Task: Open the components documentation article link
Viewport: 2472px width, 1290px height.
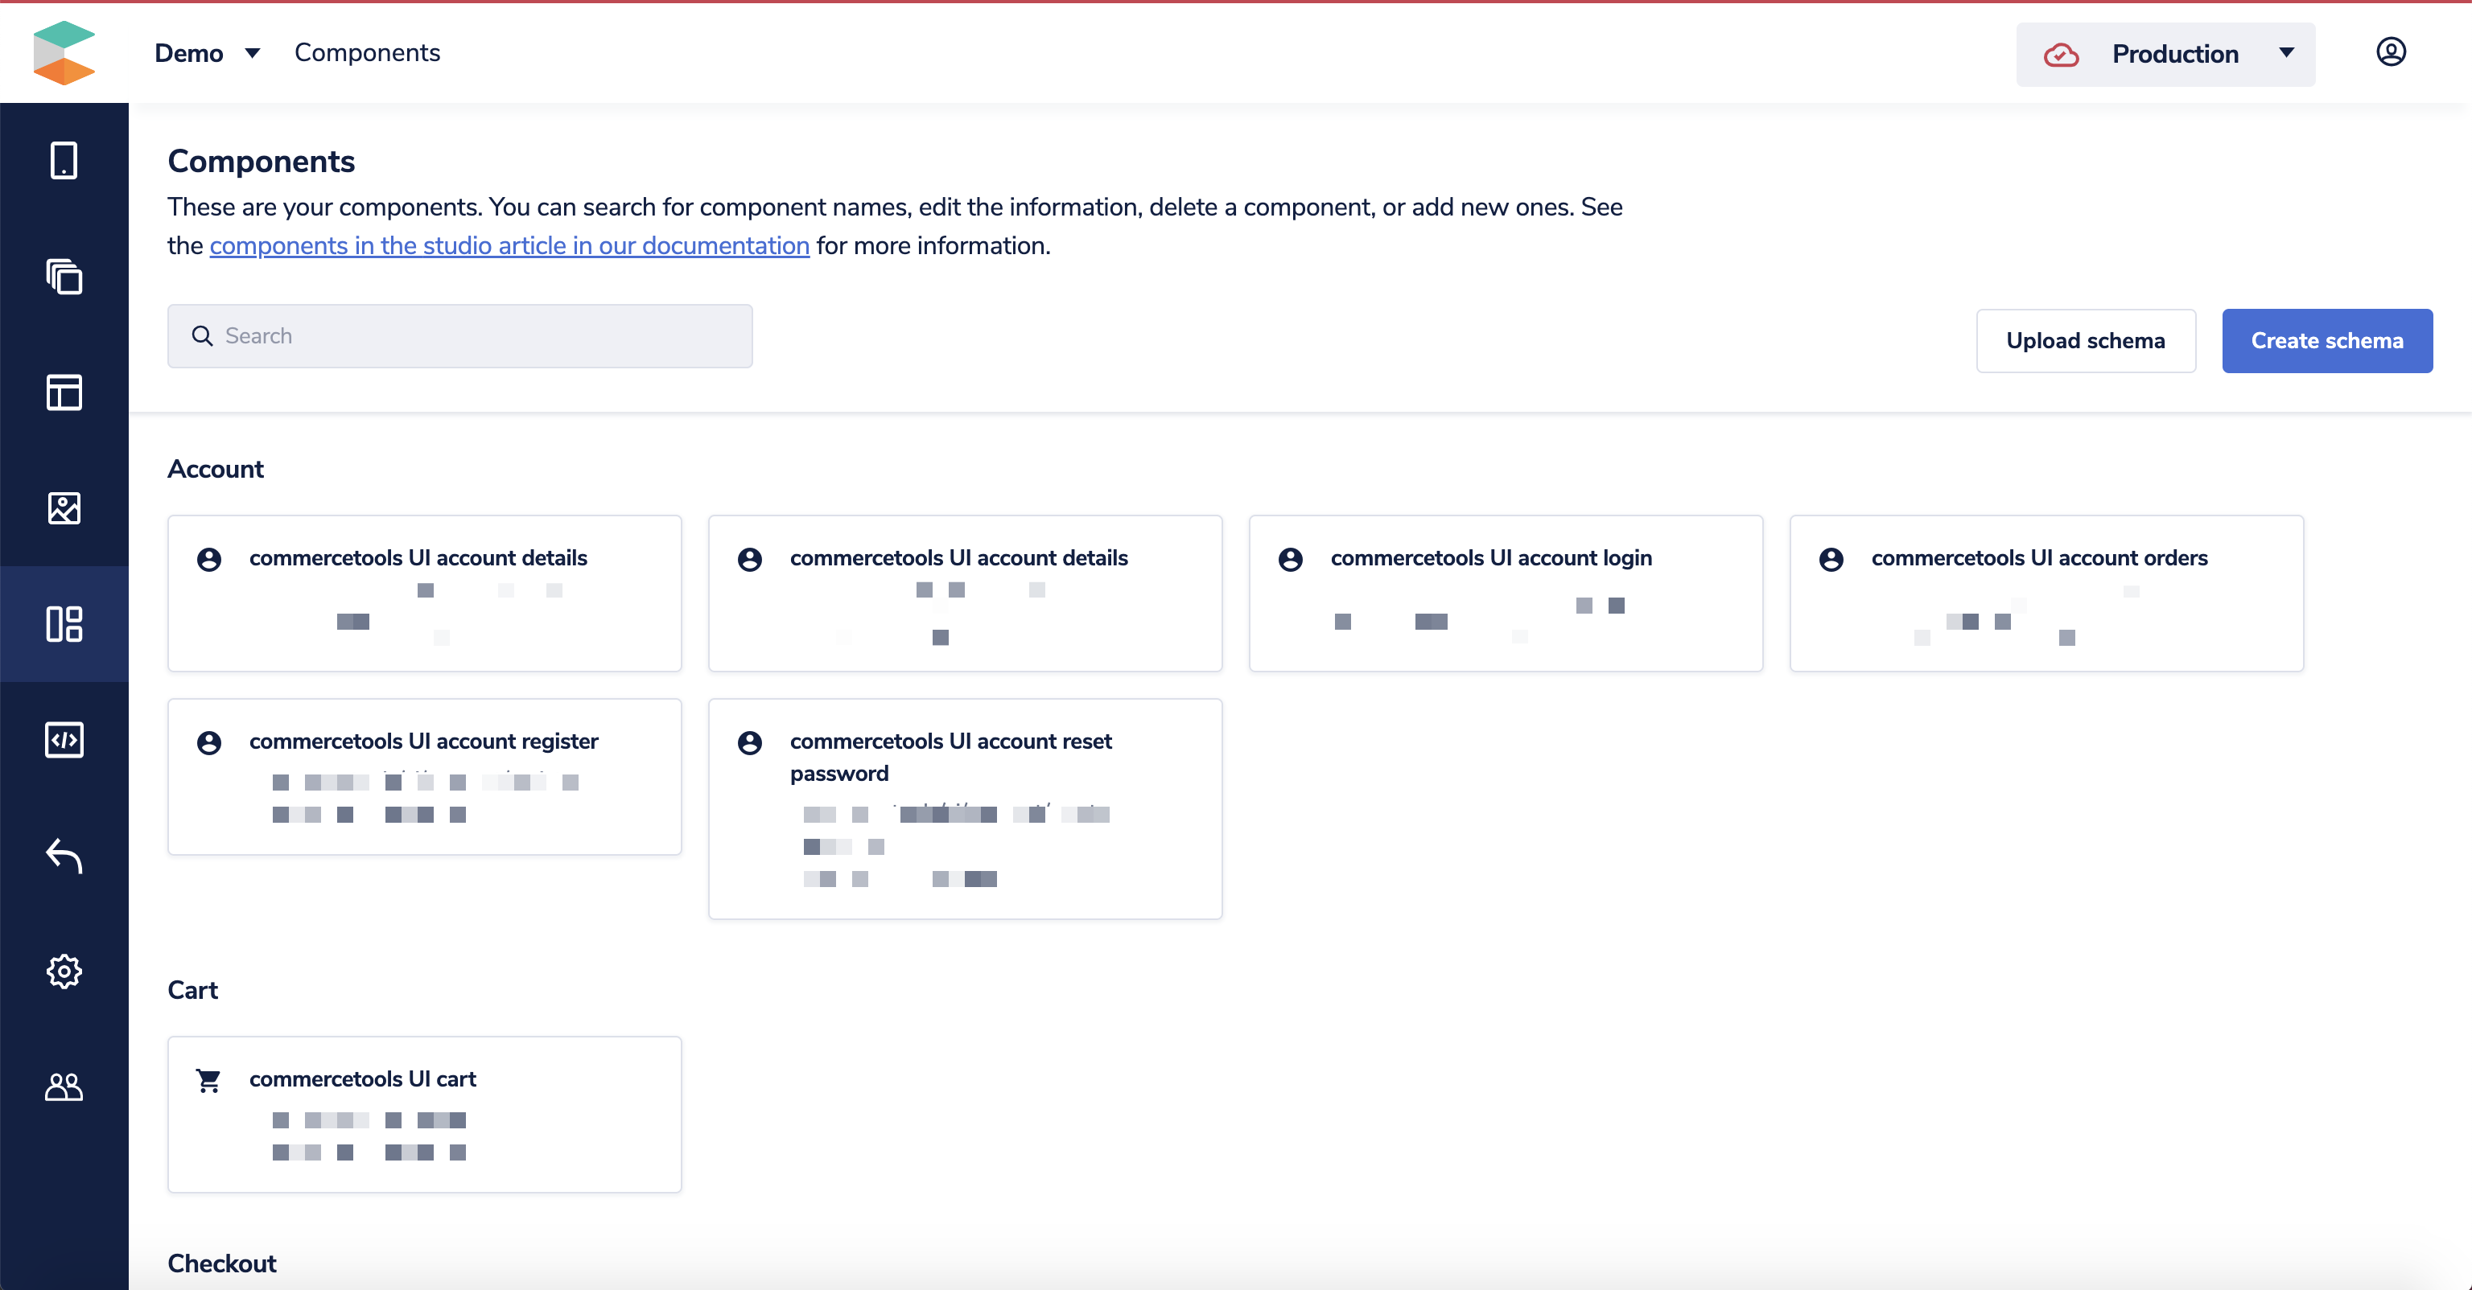Action: point(509,245)
